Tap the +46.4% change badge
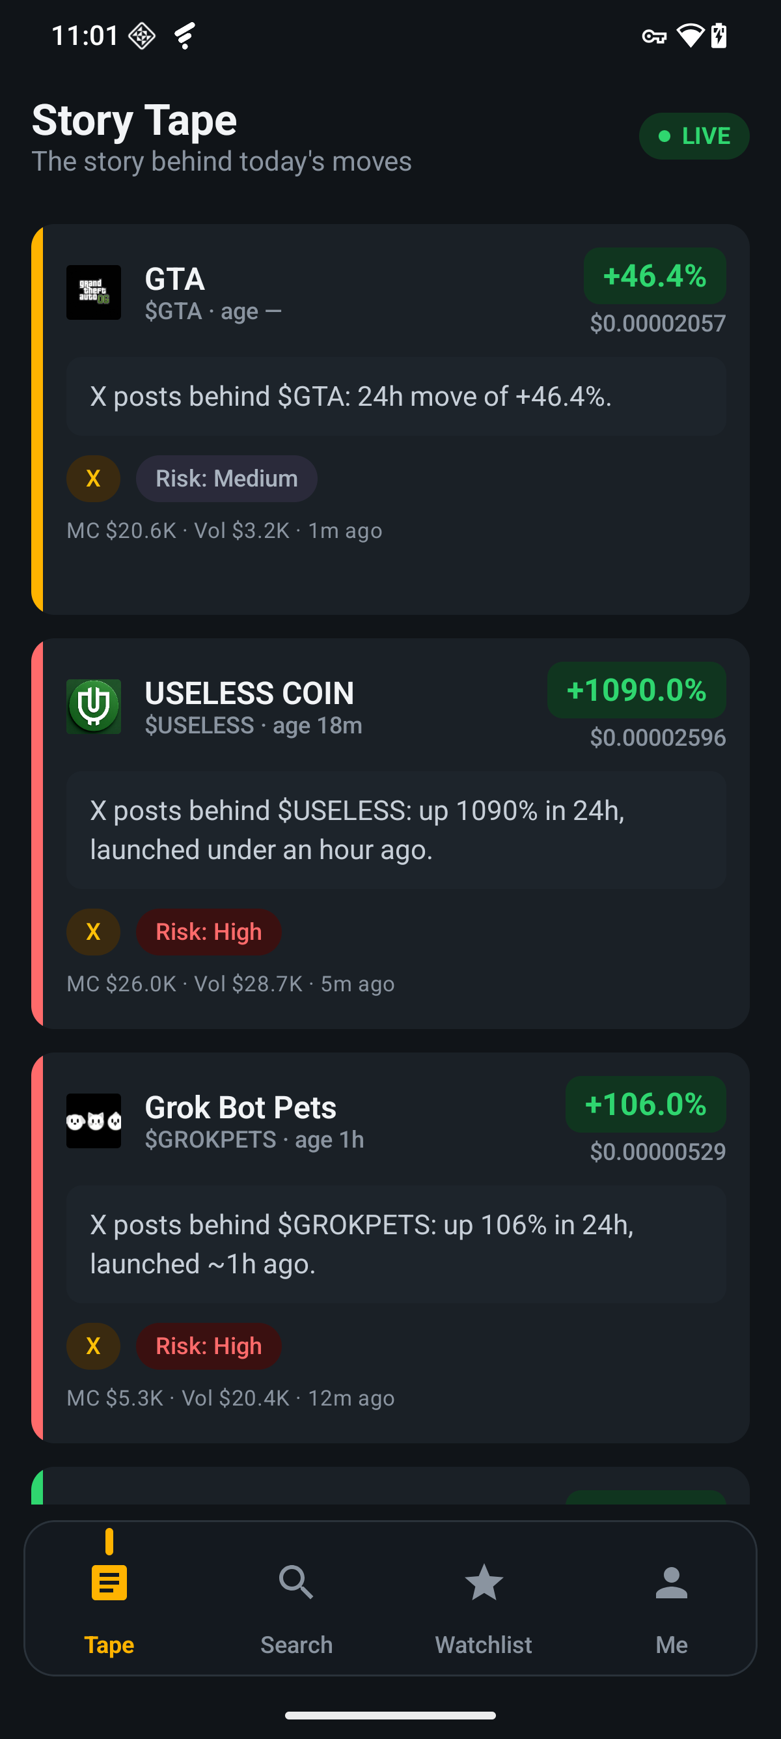 (x=654, y=276)
